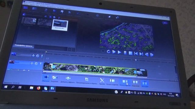
Task: Open the Правка menu
Action: coord(32,5)
